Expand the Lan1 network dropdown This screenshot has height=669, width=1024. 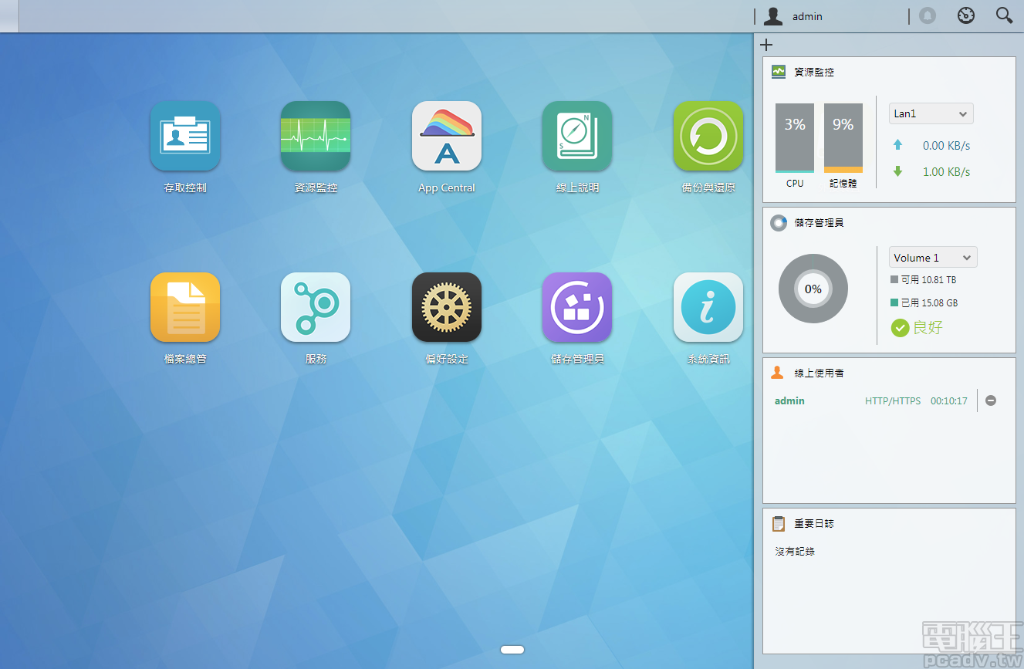click(x=931, y=113)
